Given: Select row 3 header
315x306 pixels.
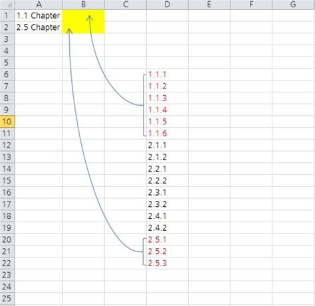Looking at the screenshot, I should [x=7, y=39].
